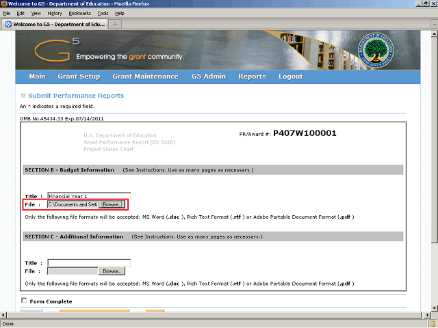Click 'OMB No.45434.33 Exp.07/14/2011' text

[62, 118]
